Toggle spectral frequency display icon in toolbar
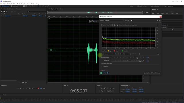The height and width of the screenshot is (103, 184). (24, 6)
